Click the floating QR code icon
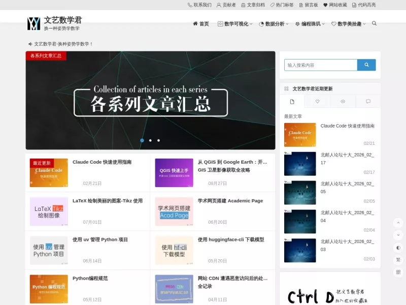Screen dimensions: 406x305 398,272
